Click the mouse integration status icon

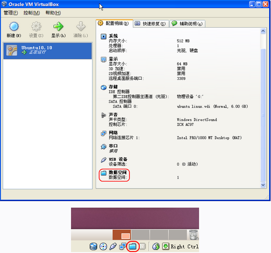point(156,246)
